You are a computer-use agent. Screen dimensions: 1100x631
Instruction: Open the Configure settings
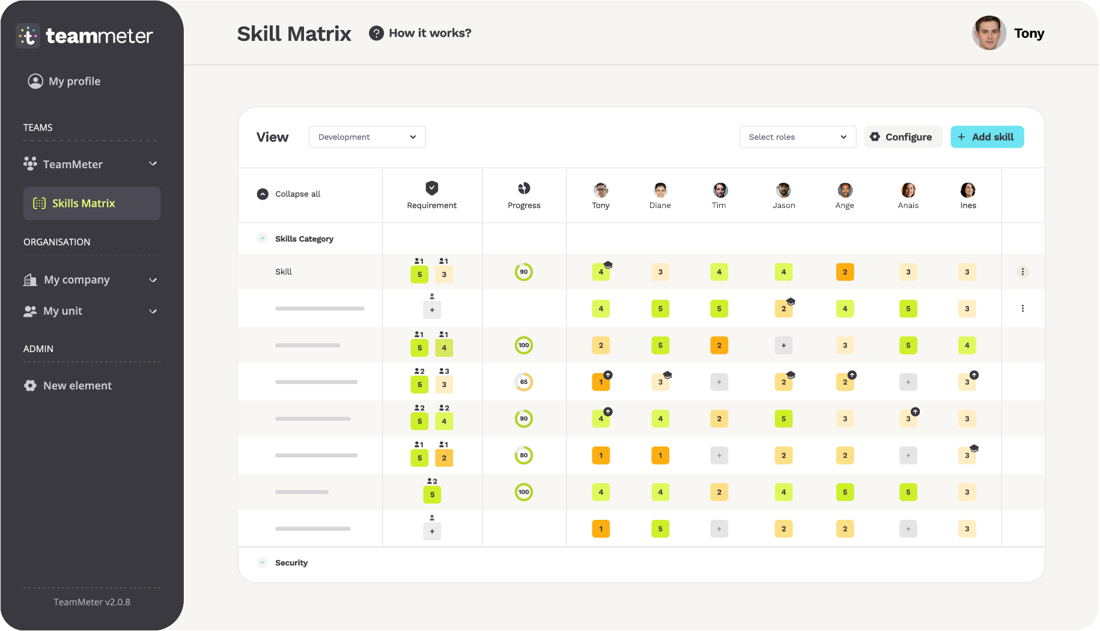[x=902, y=136]
